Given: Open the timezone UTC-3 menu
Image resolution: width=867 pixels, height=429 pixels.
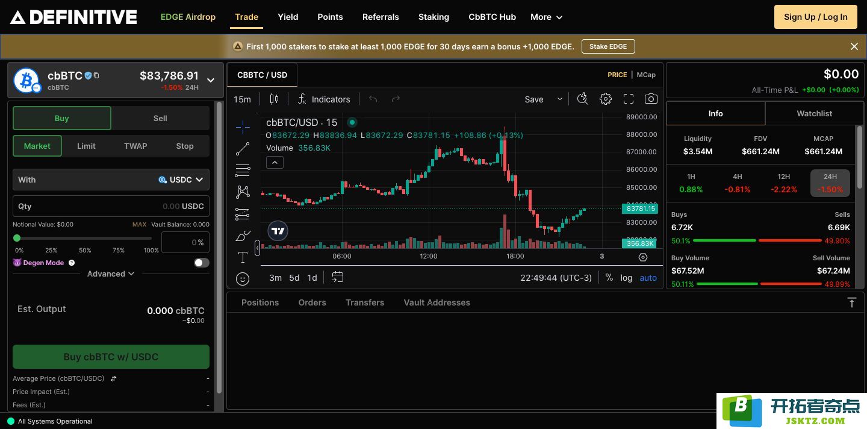Looking at the screenshot, I should click(556, 278).
